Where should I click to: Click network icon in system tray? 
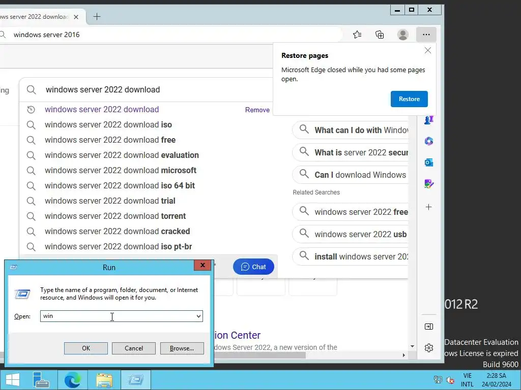[438, 380]
